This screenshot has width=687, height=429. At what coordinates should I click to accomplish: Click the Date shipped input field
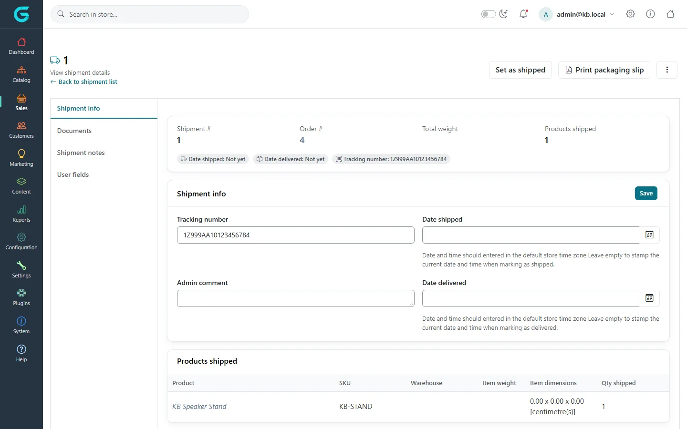(x=531, y=235)
